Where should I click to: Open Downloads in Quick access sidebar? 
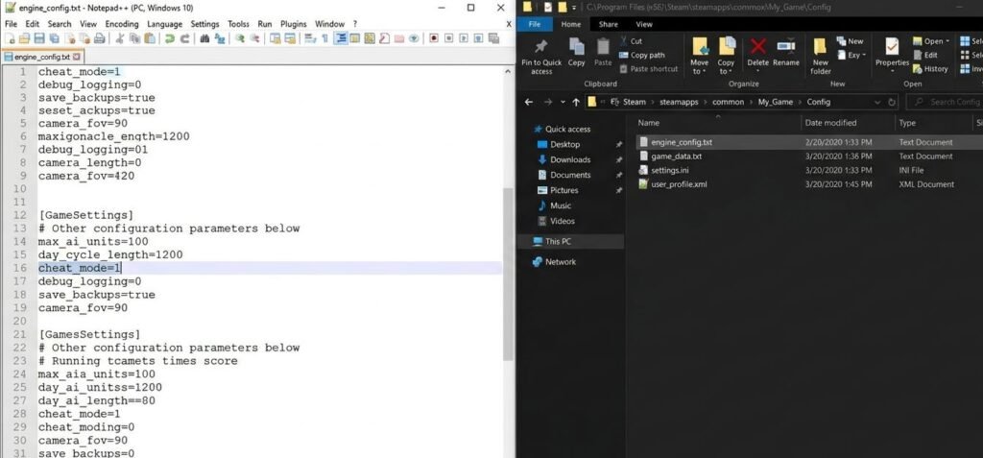(x=570, y=159)
